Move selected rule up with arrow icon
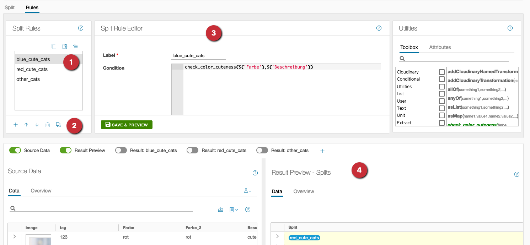This screenshot has height=245, width=530. pyautogui.click(x=26, y=125)
